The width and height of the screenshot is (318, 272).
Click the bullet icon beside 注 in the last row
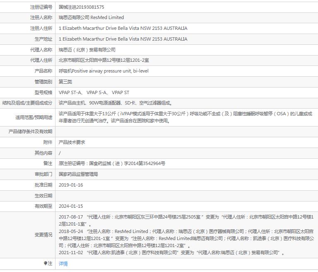tap(46, 263)
